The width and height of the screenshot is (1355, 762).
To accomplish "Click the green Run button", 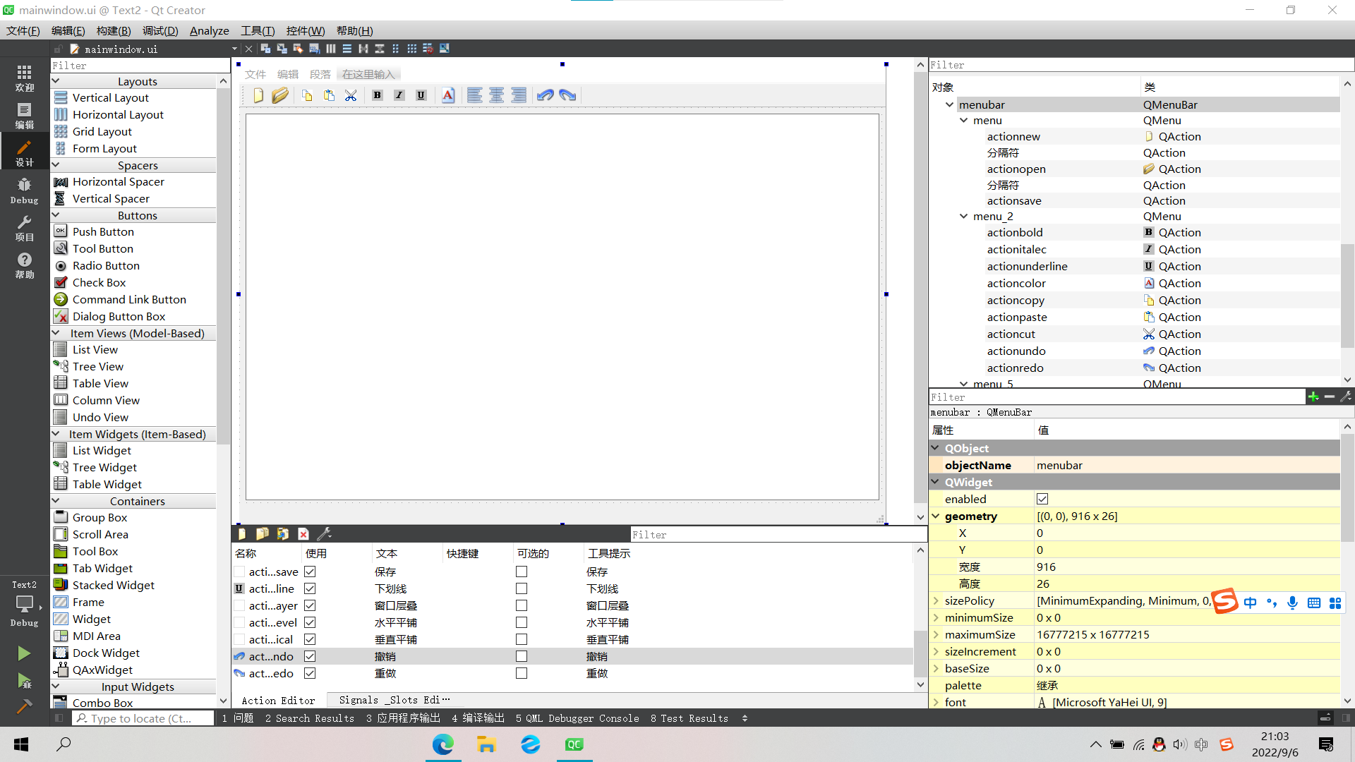I will coord(24,653).
